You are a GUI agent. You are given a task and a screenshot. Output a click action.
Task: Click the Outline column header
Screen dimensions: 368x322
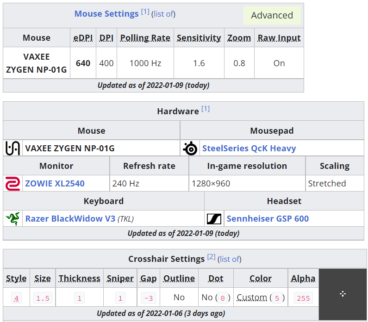click(179, 279)
